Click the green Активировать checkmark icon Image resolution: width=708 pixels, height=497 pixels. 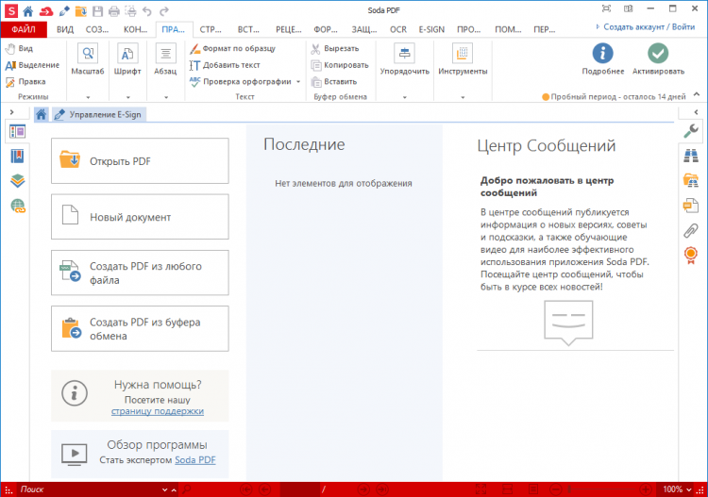[658, 54]
